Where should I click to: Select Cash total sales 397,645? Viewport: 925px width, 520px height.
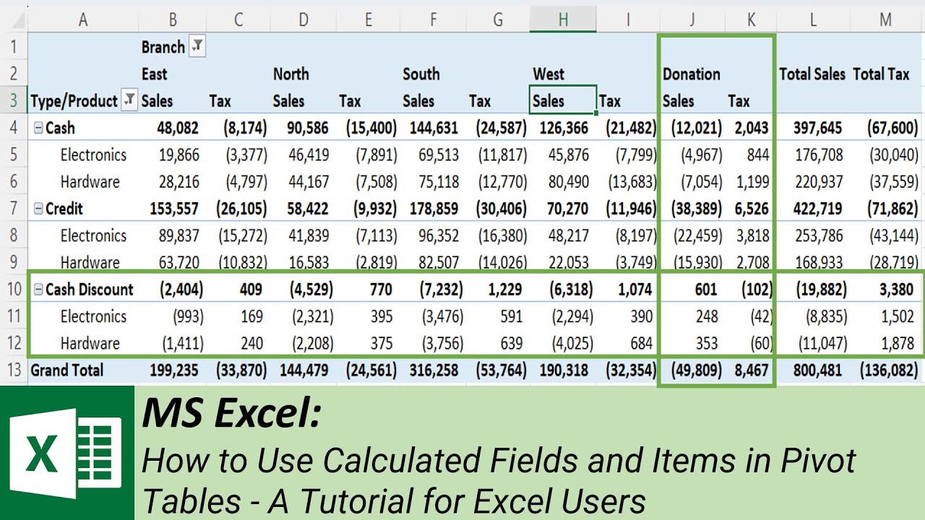(x=817, y=129)
